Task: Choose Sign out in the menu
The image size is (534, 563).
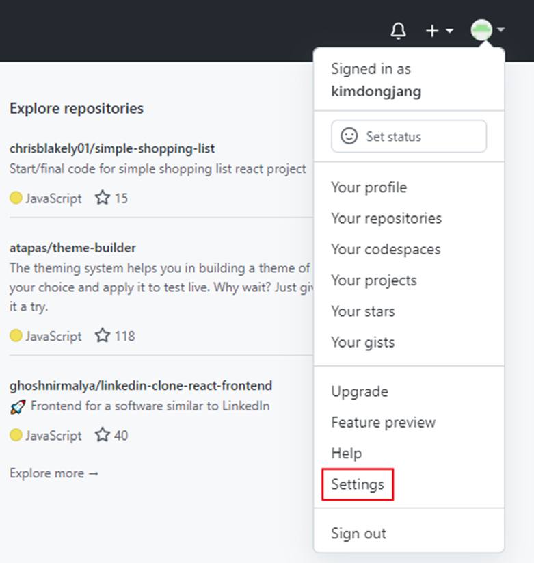Action: [x=358, y=534]
